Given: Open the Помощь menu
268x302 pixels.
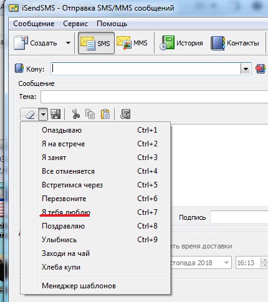Looking at the screenshot, I should pyautogui.click(x=112, y=24).
